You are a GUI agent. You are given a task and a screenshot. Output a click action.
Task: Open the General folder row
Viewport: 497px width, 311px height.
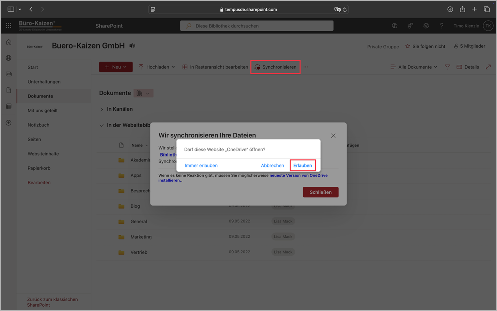(293, 221)
